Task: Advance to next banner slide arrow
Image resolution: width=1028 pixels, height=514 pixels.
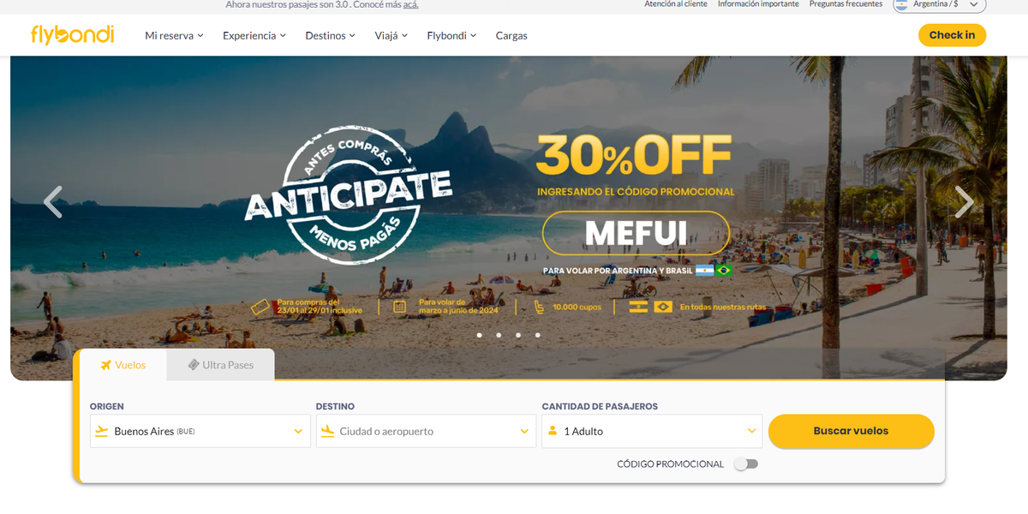Action: click(x=965, y=202)
